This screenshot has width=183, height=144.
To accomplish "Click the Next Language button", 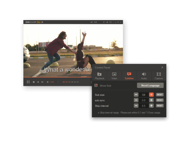I will tap(150, 85).
